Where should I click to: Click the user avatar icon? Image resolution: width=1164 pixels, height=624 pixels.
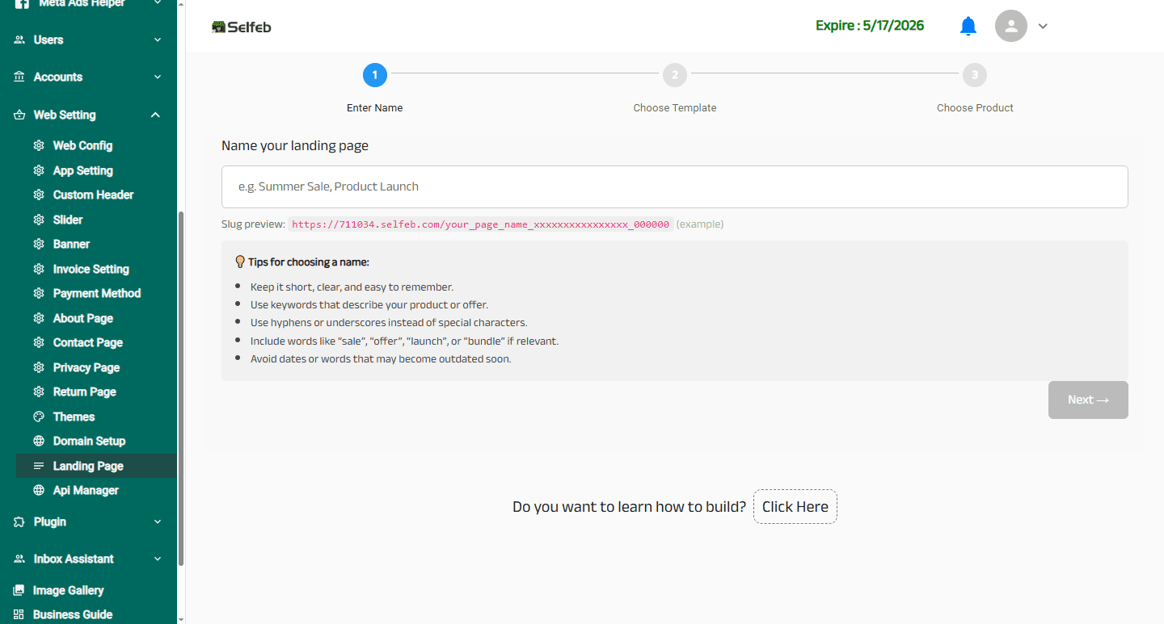[x=1010, y=26]
